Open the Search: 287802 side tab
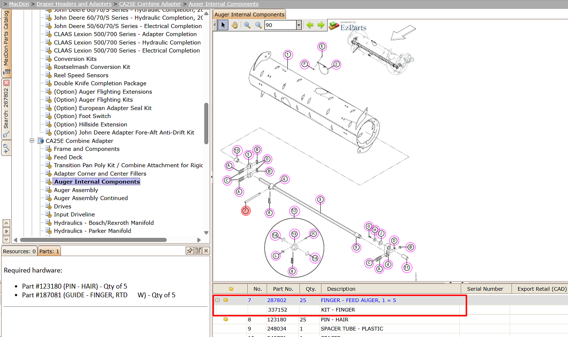This screenshot has width=568, height=337. [6, 109]
